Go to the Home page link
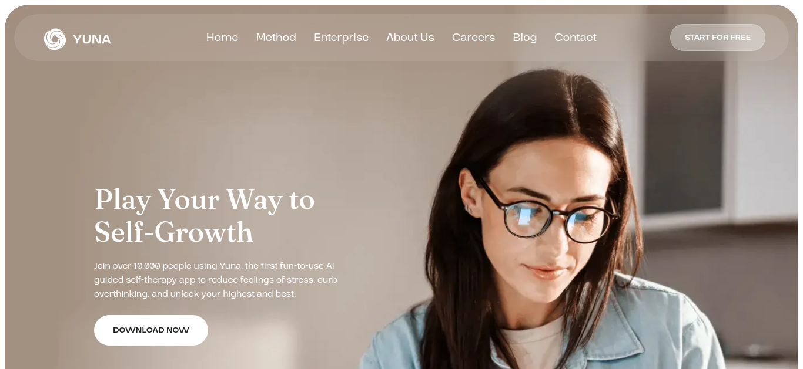Image resolution: width=803 pixels, height=369 pixels. (222, 38)
